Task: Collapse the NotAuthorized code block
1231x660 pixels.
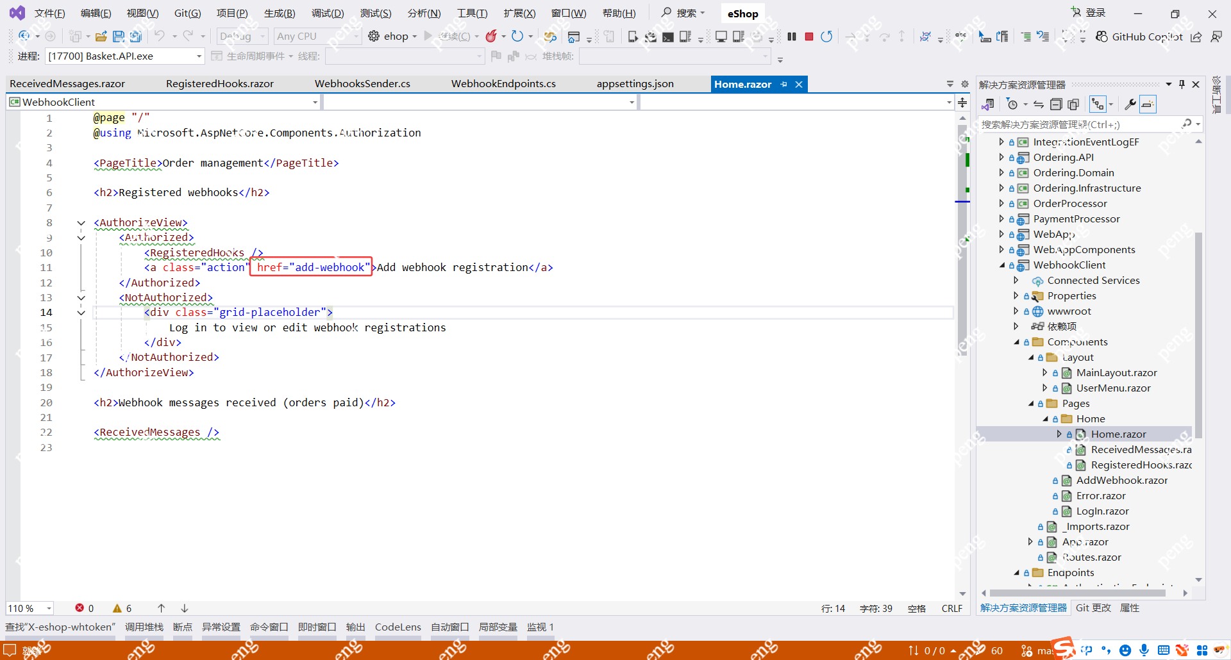Action: pyautogui.click(x=81, y=298)
